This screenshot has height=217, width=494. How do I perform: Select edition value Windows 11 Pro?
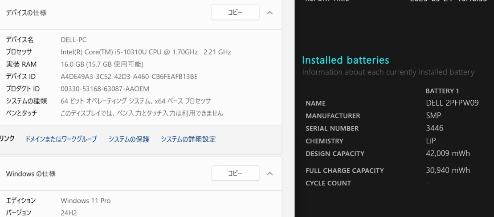coord(86,201)
